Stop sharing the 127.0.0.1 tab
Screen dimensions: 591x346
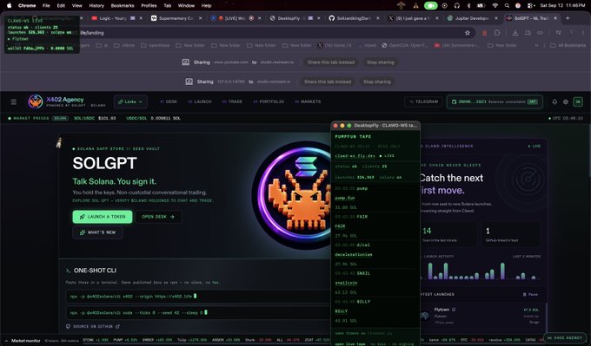377,82
